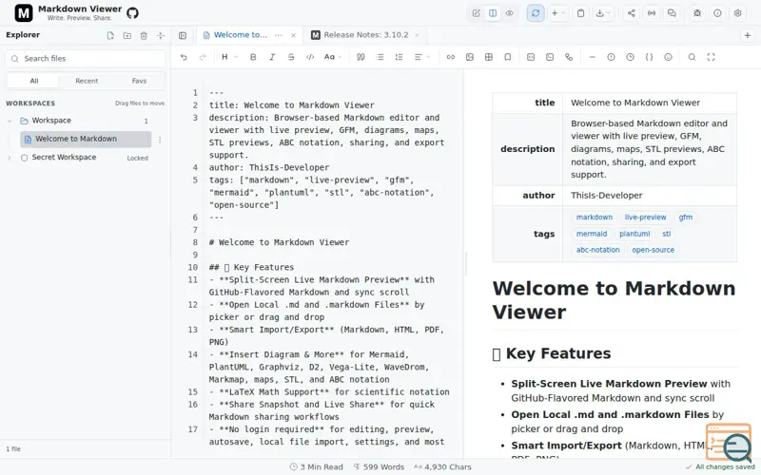The height and width of the screenshot is (475, 761).
Task: Toggle sync scrolling button
Action: point(536,13)
